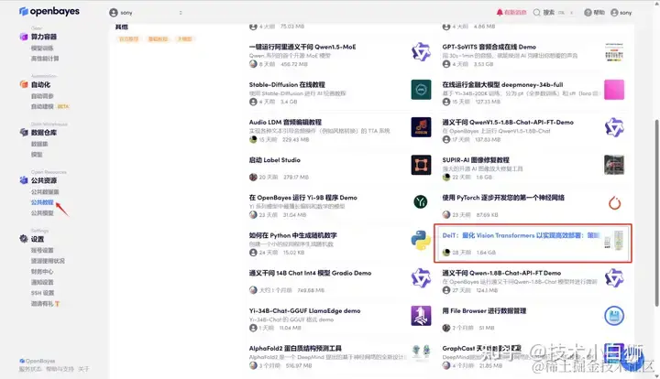
Task: Open 财务中心 in the sidebar
Action: click(x=42, y=272)
